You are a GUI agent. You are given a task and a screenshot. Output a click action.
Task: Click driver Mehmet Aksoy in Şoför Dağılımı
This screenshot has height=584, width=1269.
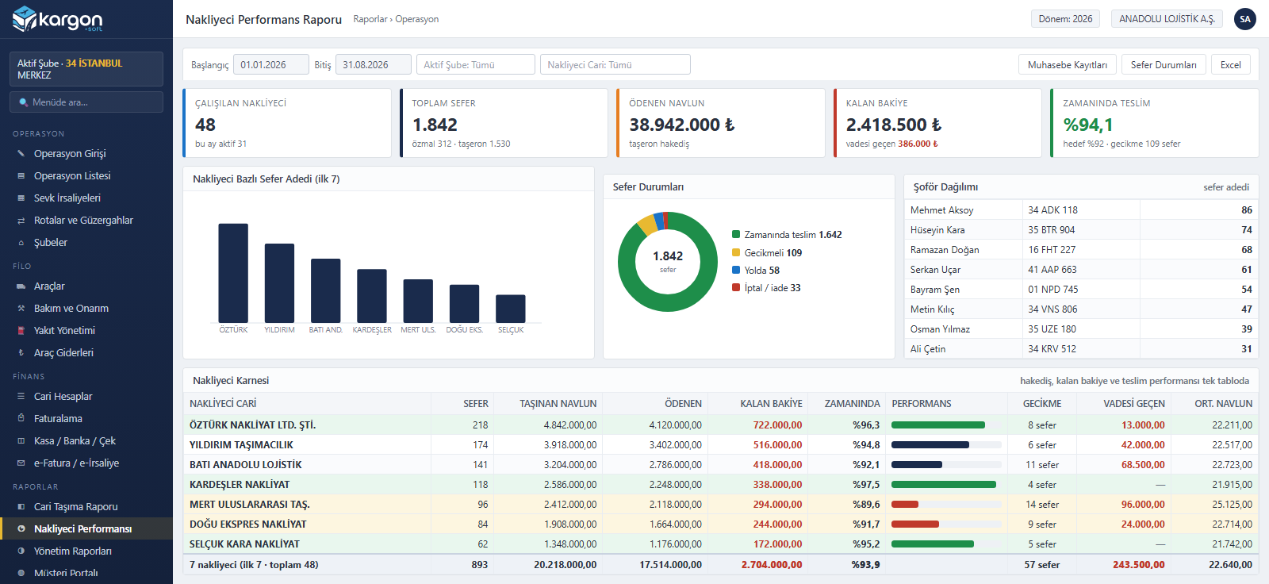942,210
